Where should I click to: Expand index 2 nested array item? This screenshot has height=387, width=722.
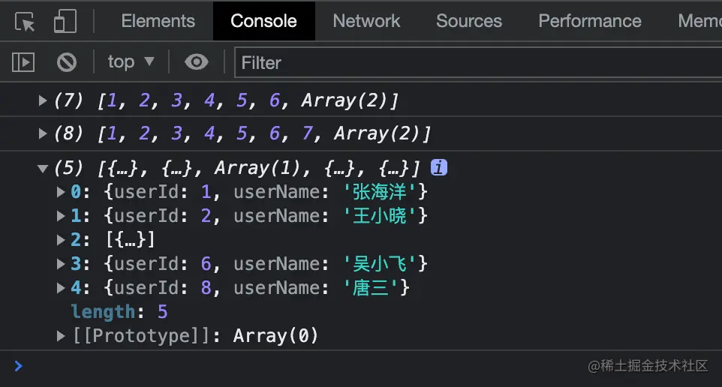61,240
